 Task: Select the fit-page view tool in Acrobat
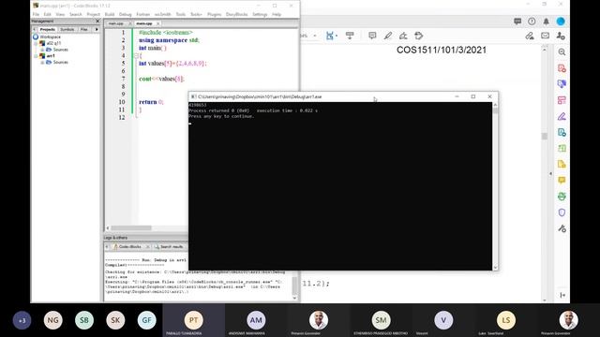[329, 36]
